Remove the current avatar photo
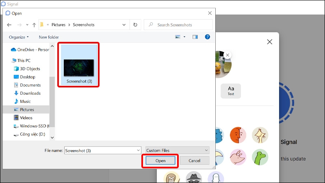Image resolution: width=325 pixels, height=183 pixels. tap(227, 55)
